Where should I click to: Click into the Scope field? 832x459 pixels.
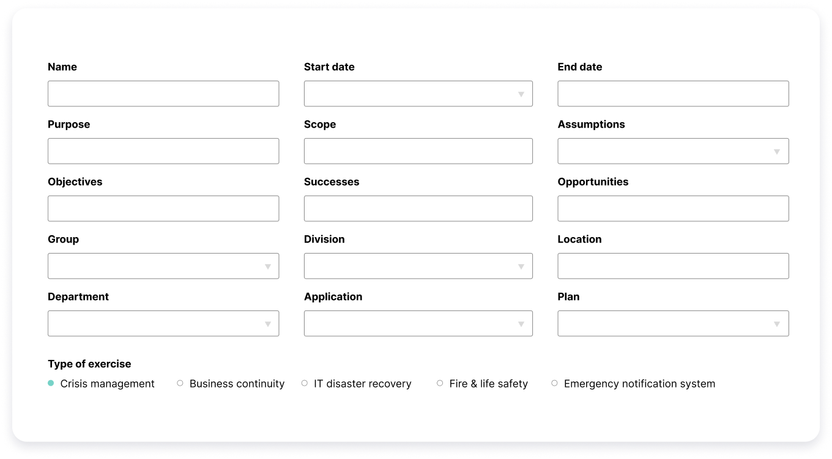pyautogui.click(x=418, y=151)
